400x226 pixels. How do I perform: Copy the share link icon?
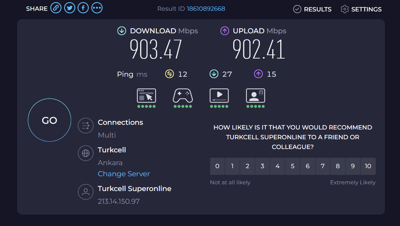(56, 8)
